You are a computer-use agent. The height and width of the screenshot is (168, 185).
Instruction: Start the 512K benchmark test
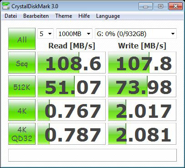point(22,86)
